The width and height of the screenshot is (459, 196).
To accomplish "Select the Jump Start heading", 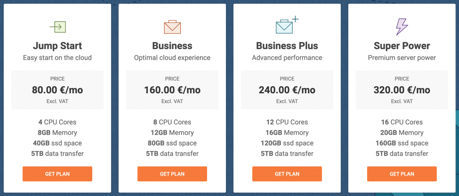I will point(57,46).
